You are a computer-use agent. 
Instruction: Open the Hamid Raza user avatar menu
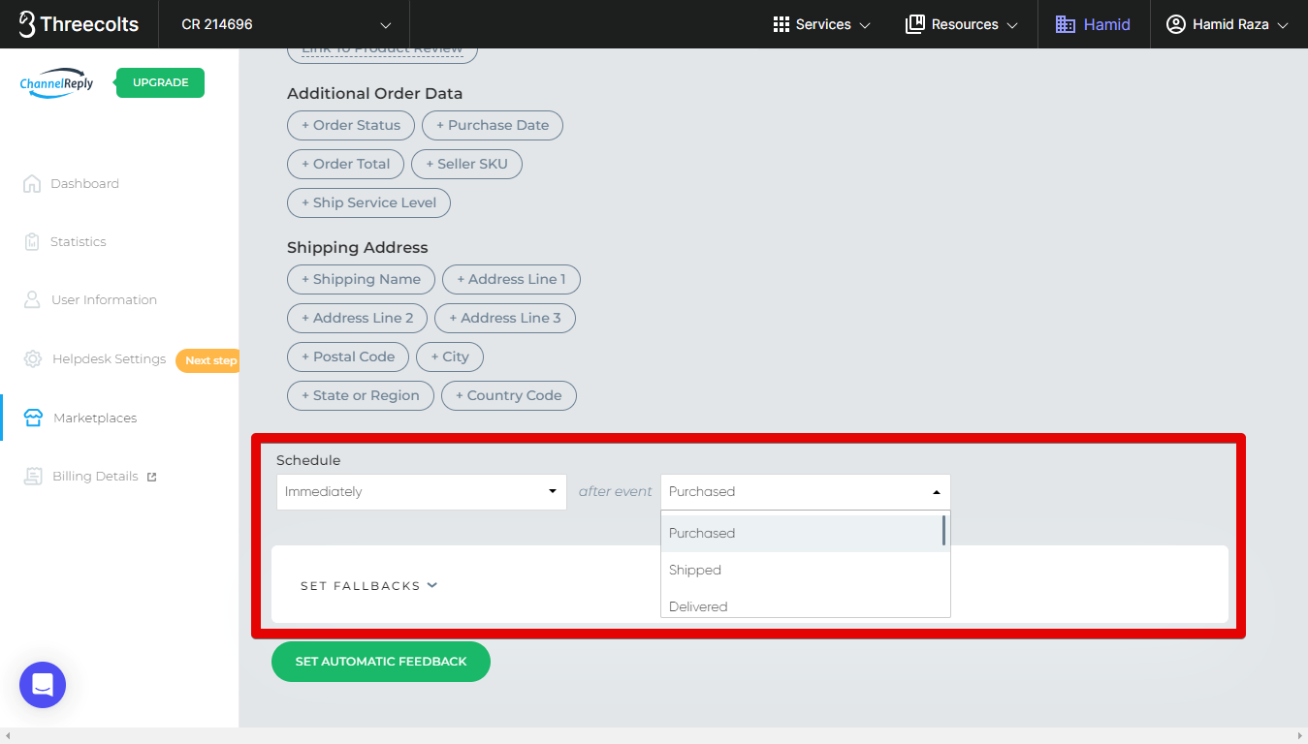tap(1176, 24)
